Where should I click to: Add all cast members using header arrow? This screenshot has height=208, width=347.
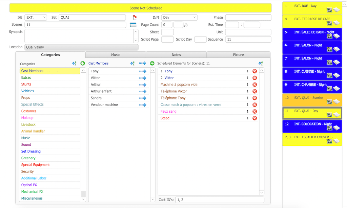[x=142, y=63]
